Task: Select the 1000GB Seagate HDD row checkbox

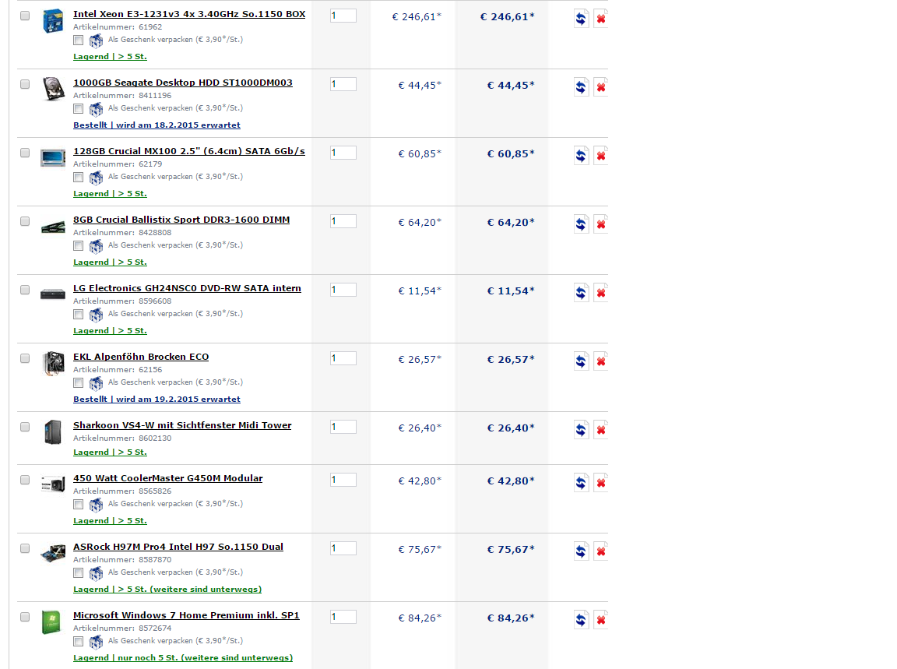Action: 25,84
